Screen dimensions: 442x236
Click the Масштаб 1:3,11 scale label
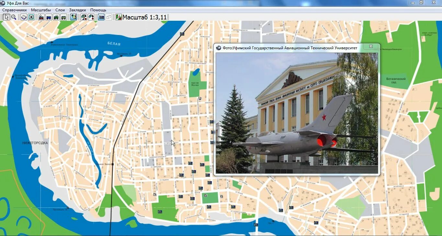[145, 17]
